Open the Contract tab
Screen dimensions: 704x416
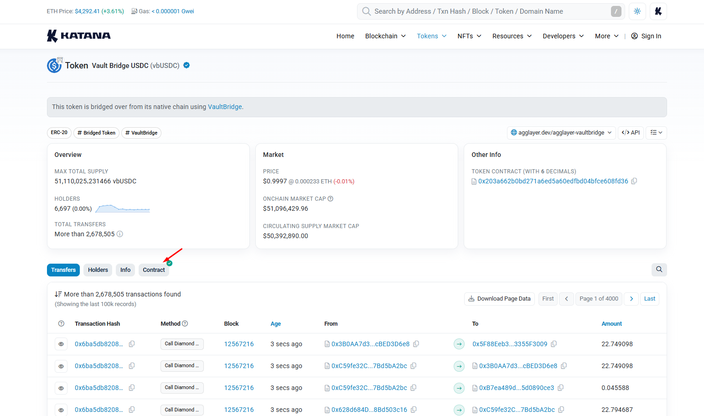point(154,270)
